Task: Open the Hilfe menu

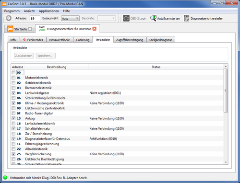Action: (x=66, y=11)
